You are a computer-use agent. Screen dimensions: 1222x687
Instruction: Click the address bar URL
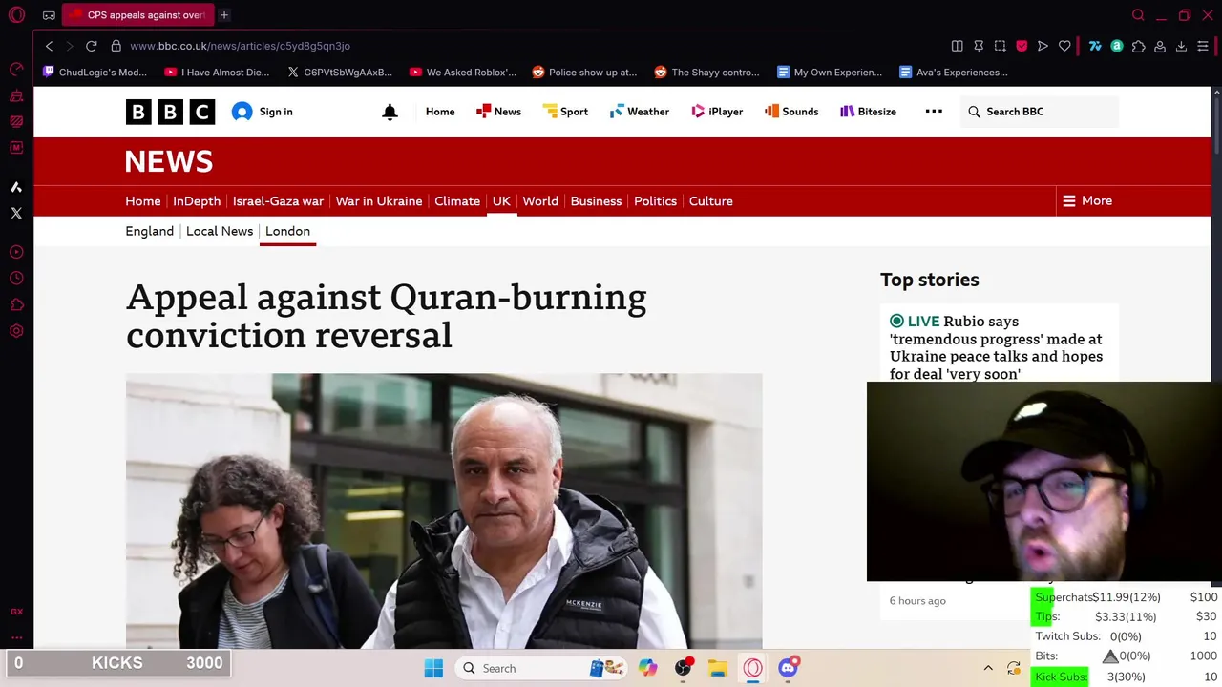coord(241,46)
